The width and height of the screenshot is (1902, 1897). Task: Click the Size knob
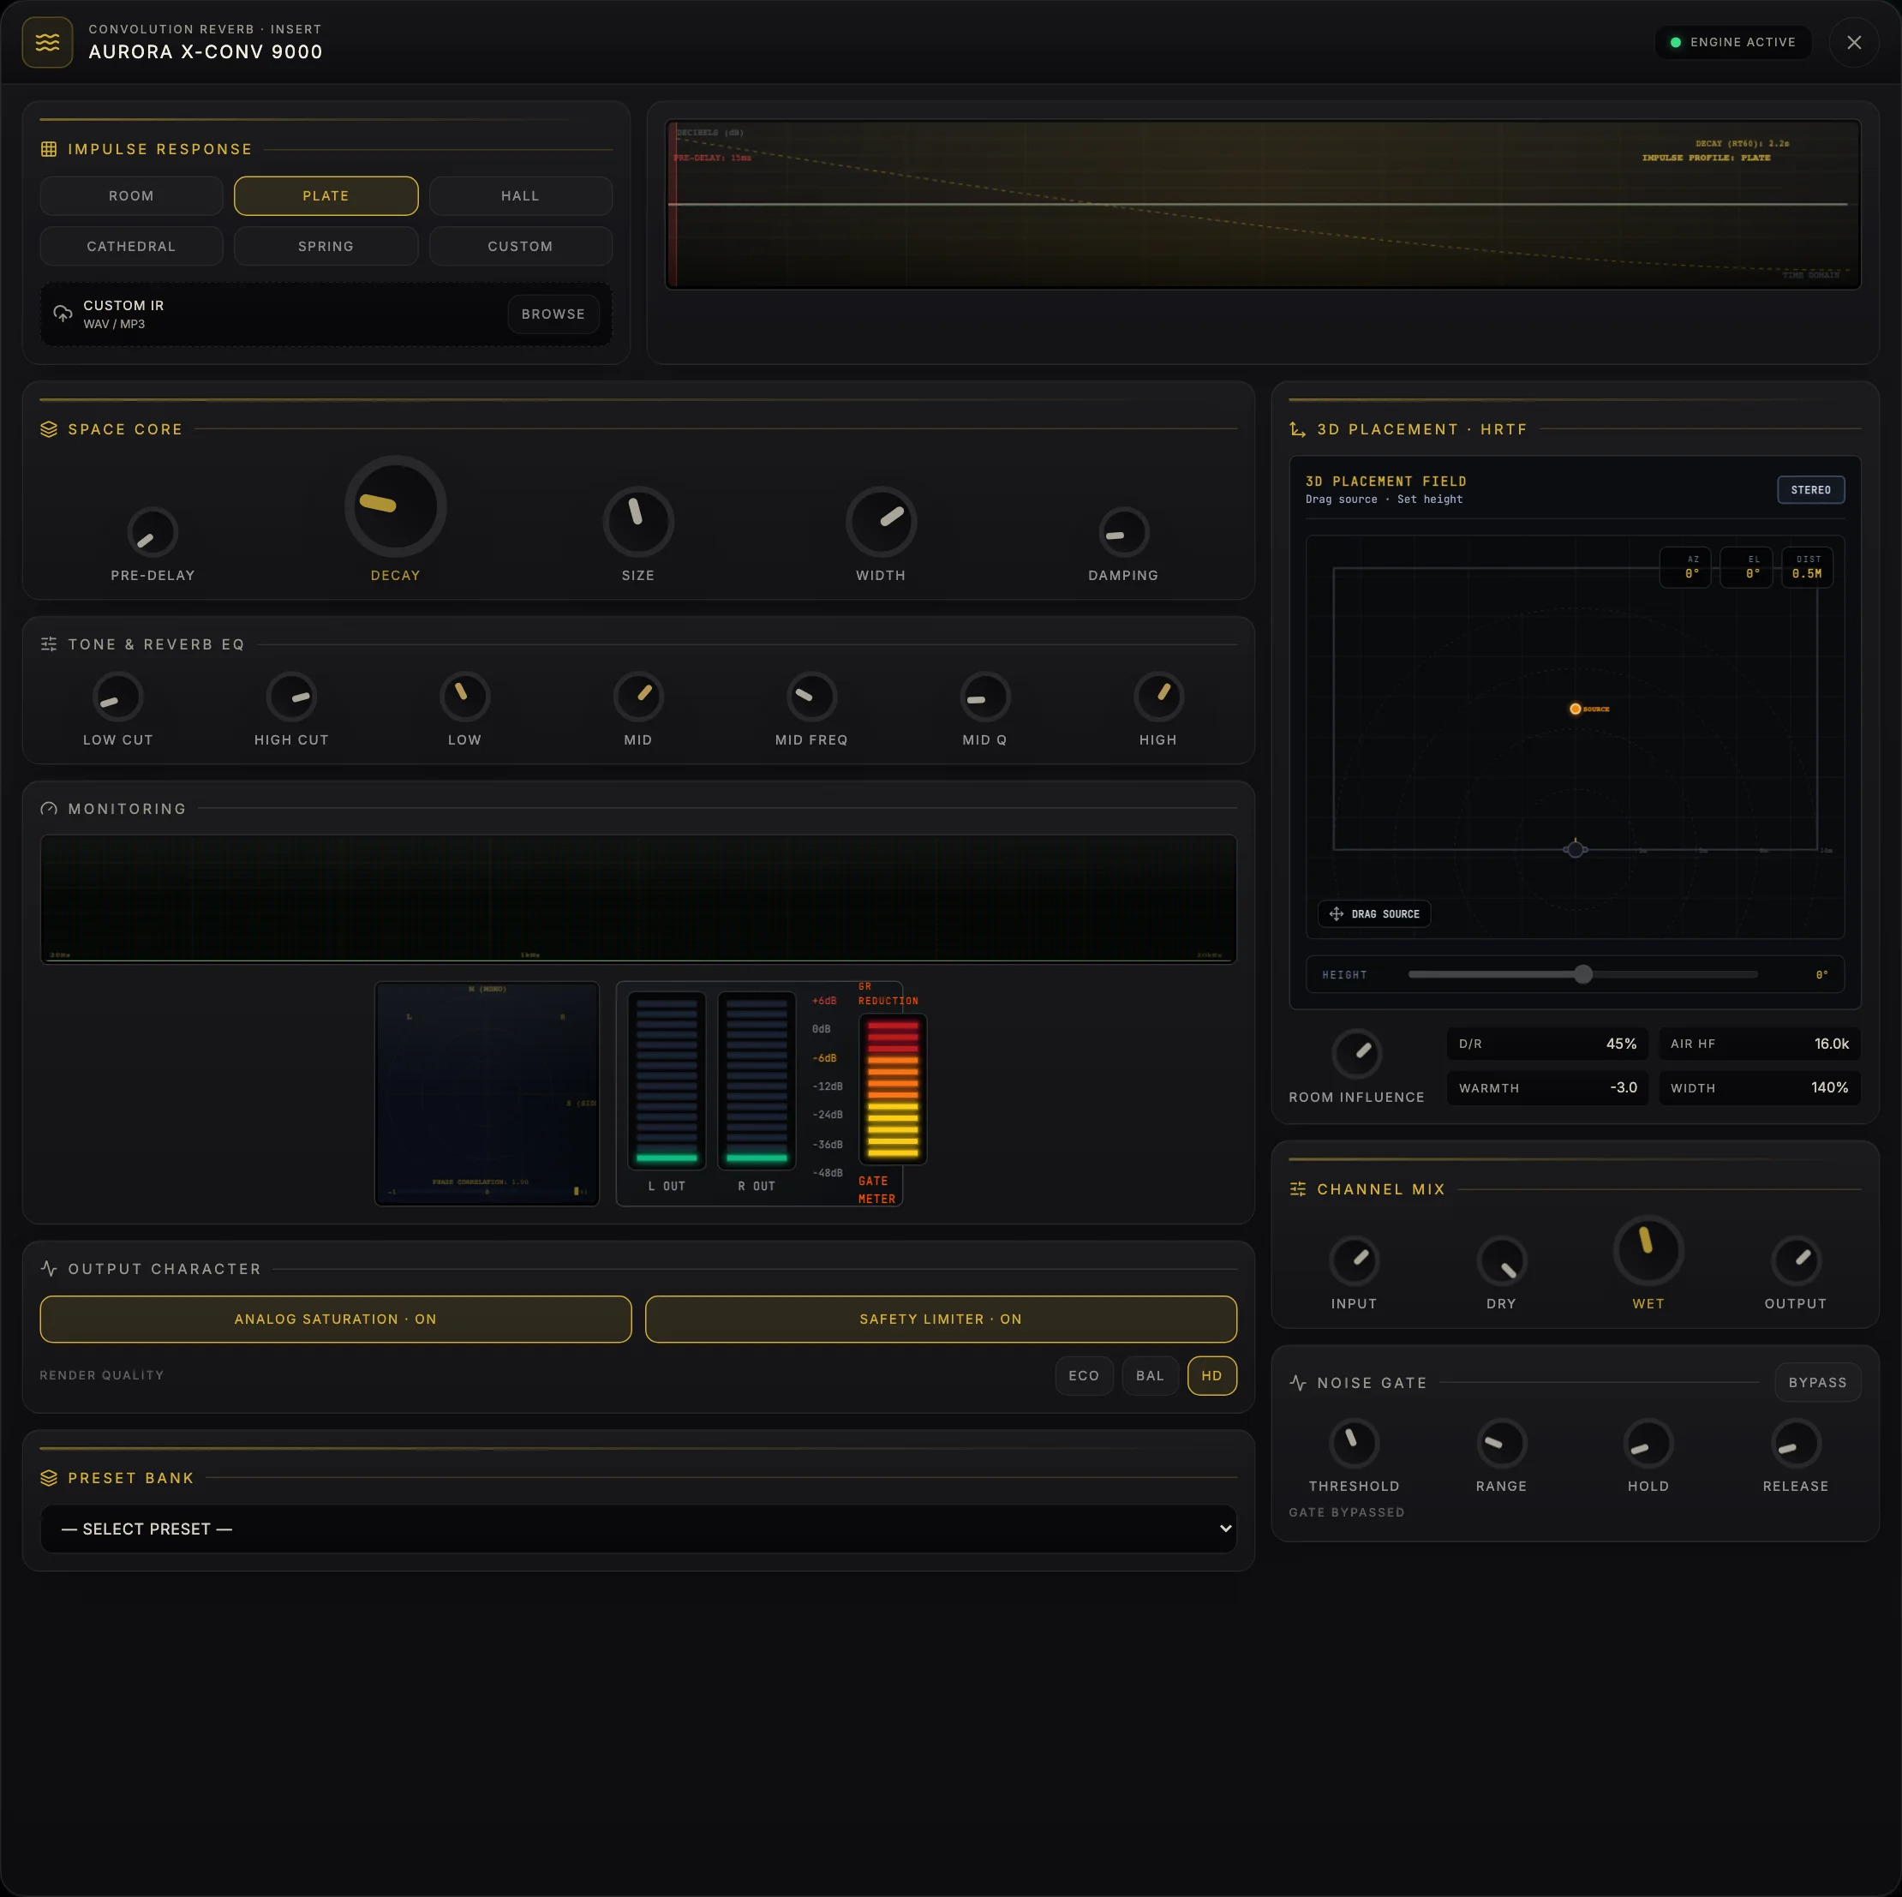638,522
